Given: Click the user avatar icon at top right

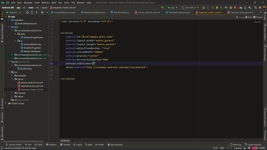Looking at the screenshot, I should point(264,7).
